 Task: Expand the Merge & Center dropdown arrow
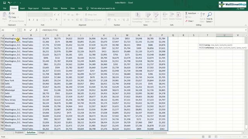coord(103,20)
